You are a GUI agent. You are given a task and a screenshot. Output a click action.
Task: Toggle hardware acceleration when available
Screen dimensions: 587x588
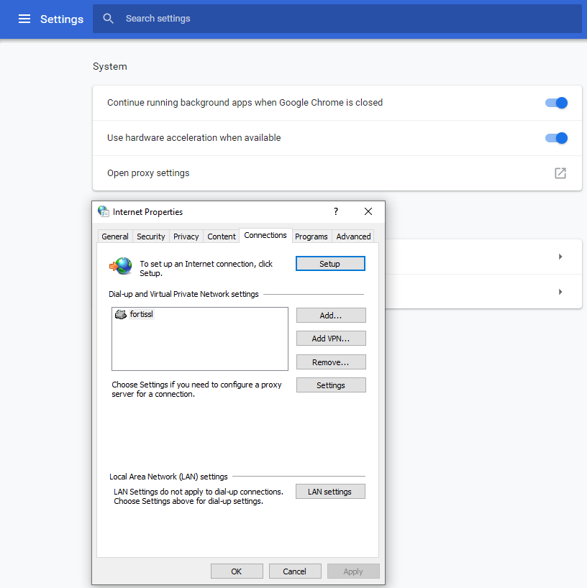[x=555, y=137]
